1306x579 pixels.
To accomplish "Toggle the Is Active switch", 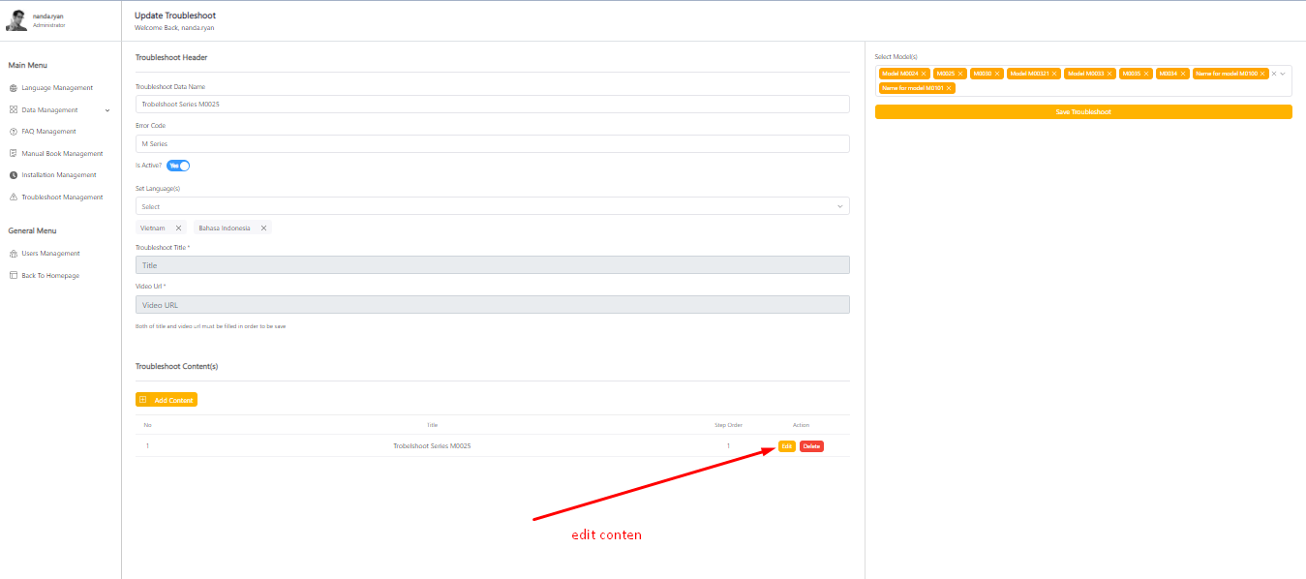I will click(178, 166).
